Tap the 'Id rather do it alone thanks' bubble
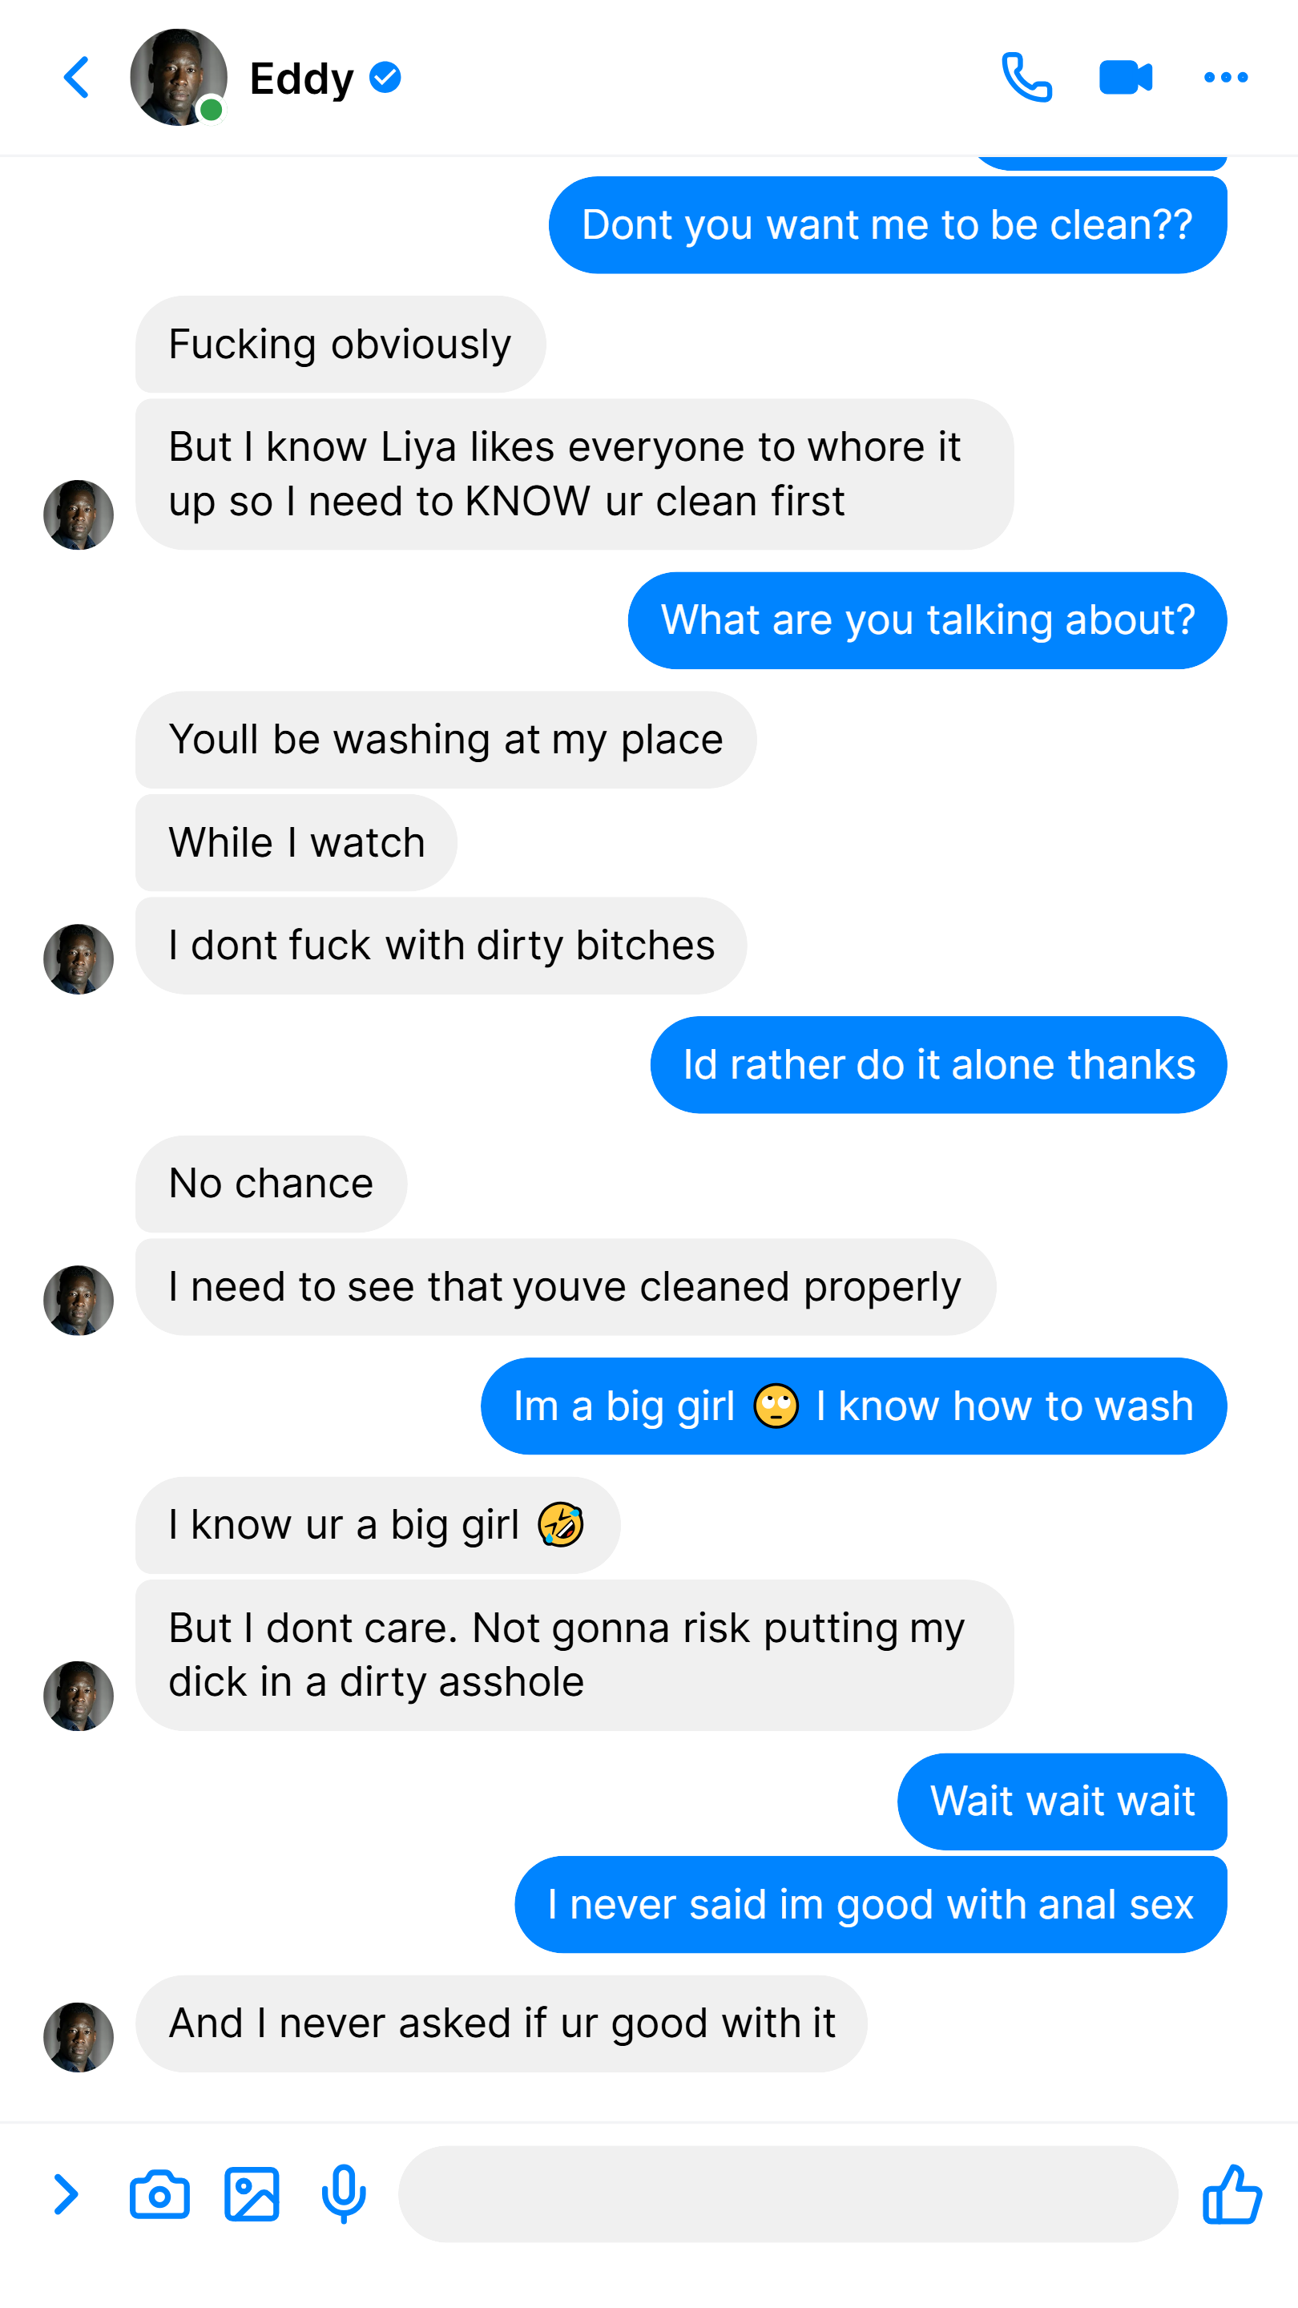Viewport: 1298px width, 2308px height. point(939,1064)
